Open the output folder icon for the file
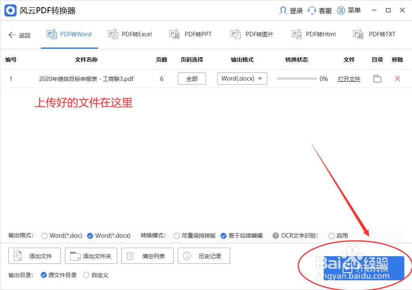The height and width of the screenshot is (290, 412). pos(377,79)
